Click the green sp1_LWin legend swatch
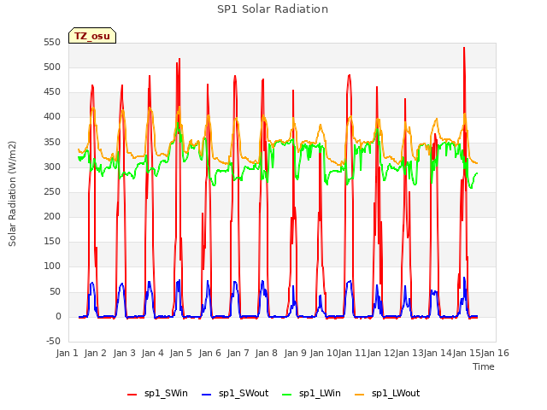The height and width of the screenshot is (410, 547). (287, 395)
